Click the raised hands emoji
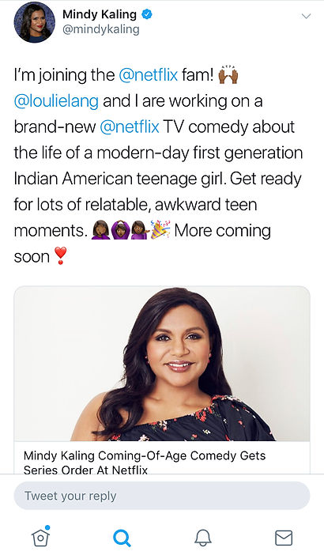The height and width of the screenshot is (559, 324). point(228,74)
